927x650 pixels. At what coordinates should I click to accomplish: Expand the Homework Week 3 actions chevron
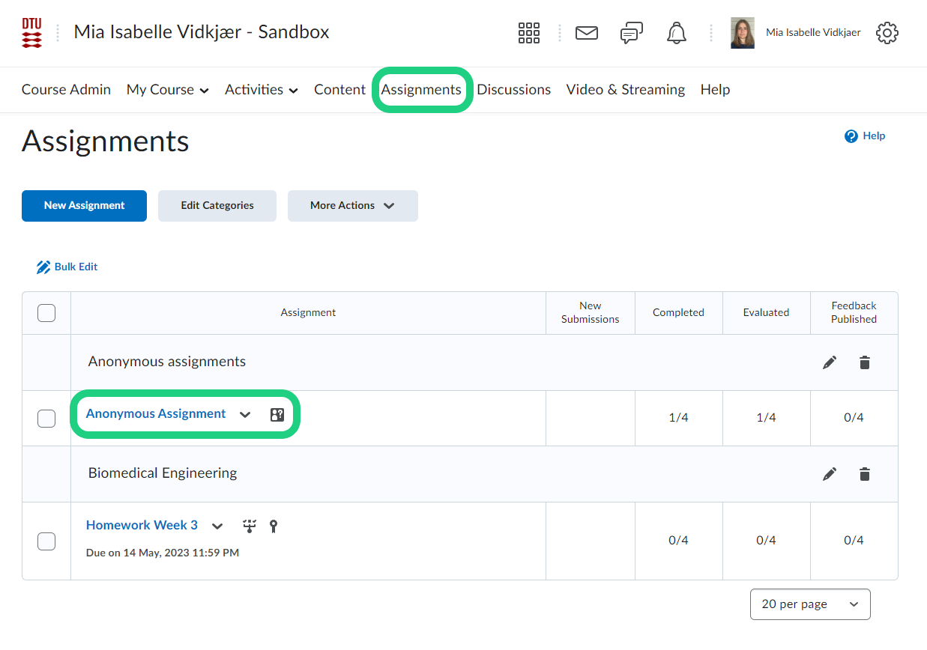[217, 526]
